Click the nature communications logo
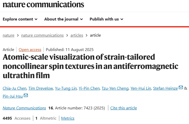Viewport: 189px width, 124px height. click(x=43, y=4)
